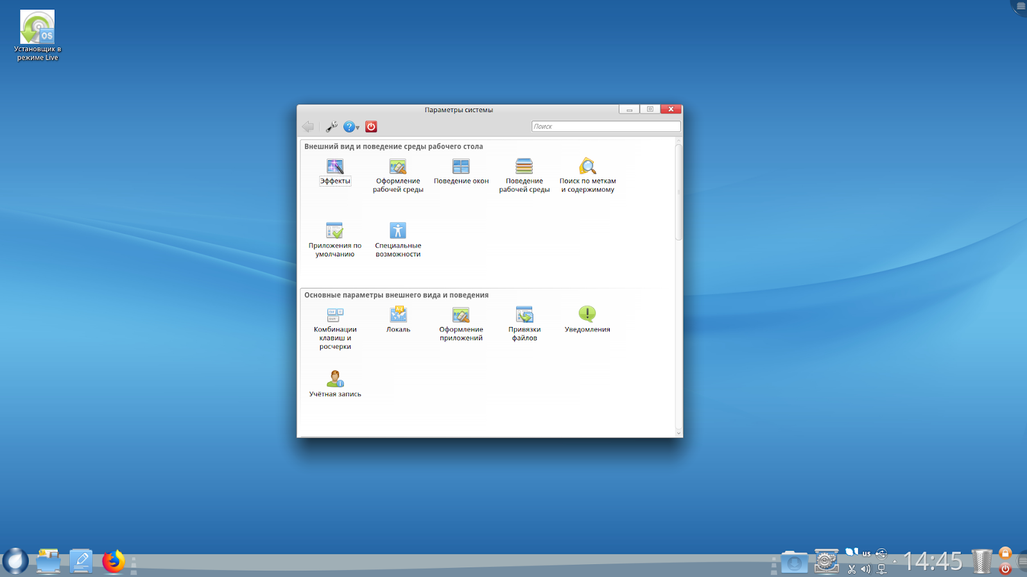This screenshot has height=577, width=1027.
Task: Open the desktop toolbox in the top corner
Action: [1019, 6]
